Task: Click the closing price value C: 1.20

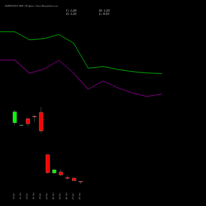Action: (x=71, y=11)
